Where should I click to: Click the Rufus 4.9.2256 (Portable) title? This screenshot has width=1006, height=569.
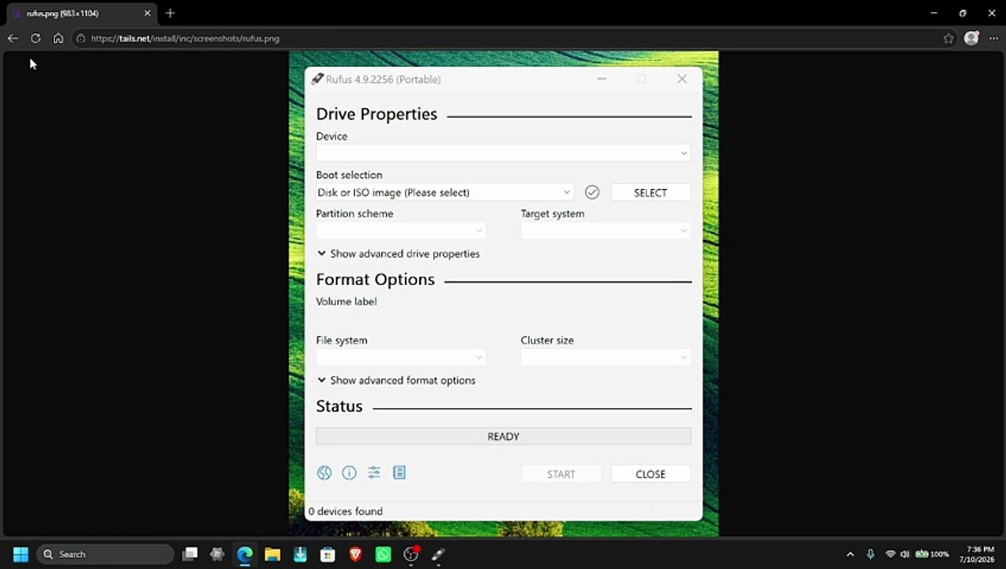point(384,79)
